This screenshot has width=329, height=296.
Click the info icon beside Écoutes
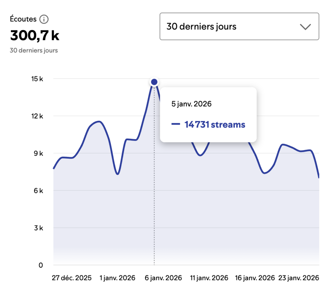(x=44, y=20)
